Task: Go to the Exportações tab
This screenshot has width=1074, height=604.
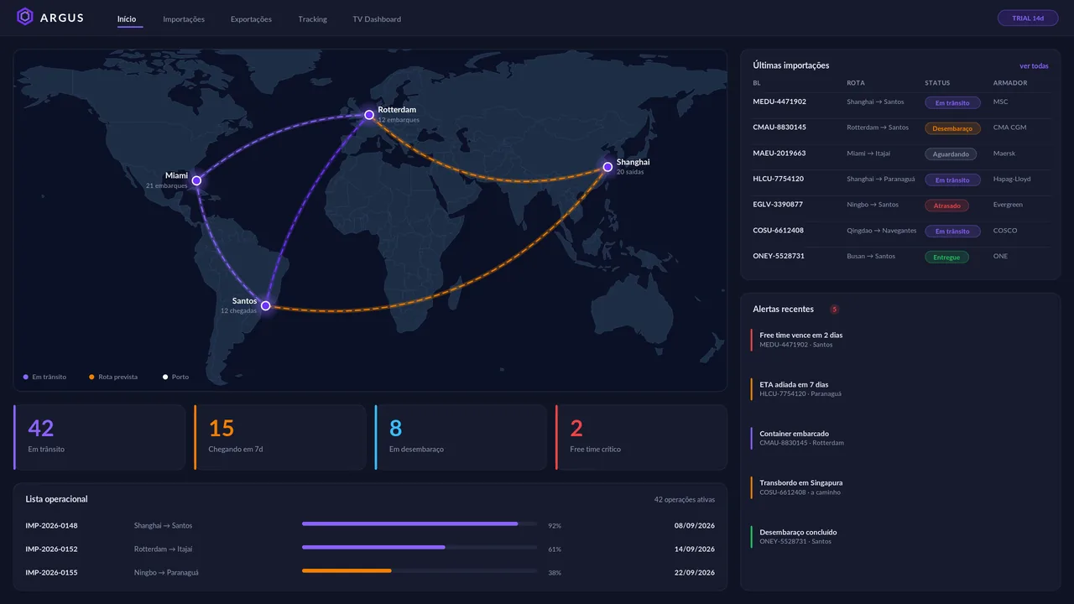Action: pyautogui.click(x=251, y=19)
